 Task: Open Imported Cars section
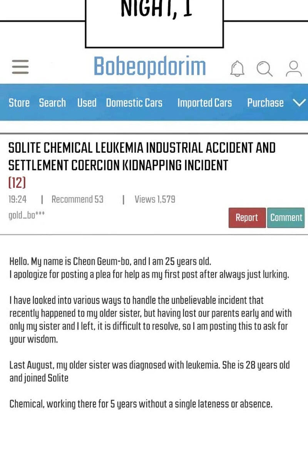tap(204, 103)
